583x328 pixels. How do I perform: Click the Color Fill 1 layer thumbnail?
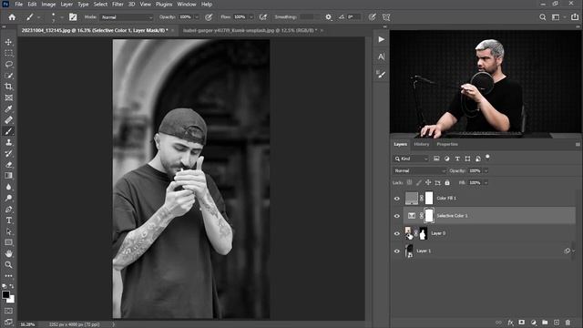point(411,199)
